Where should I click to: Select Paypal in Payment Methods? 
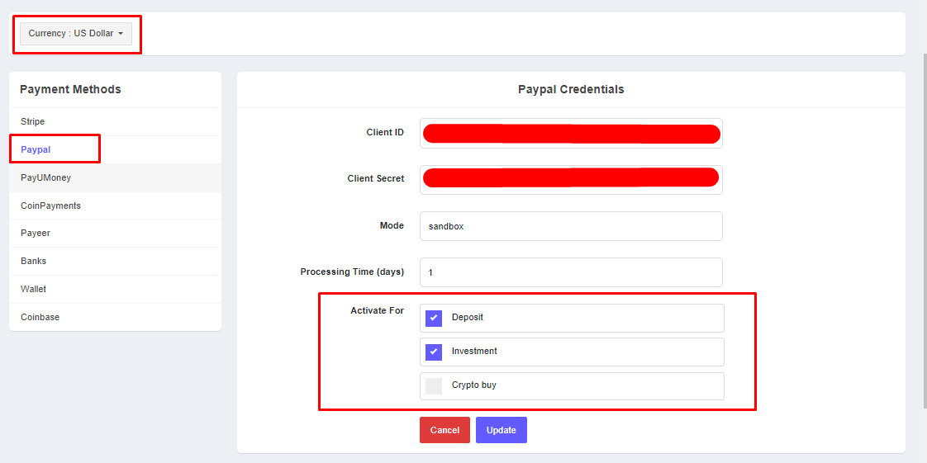tap(36, 149)
